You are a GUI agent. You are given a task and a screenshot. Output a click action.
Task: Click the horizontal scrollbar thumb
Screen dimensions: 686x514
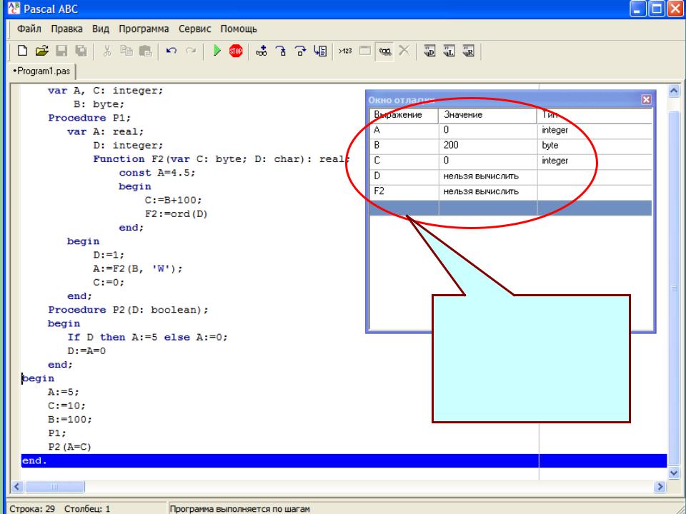(55, 486)
